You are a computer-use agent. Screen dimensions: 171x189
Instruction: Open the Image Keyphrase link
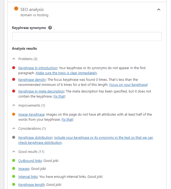coord(31,115)
